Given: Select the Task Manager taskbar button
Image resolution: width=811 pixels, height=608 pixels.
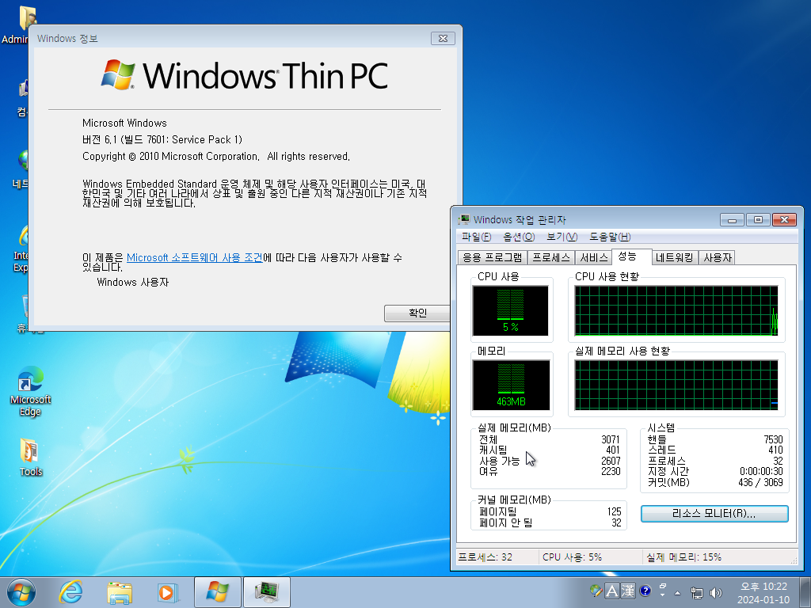Looking at the screenshot, I should click(267, 592).
